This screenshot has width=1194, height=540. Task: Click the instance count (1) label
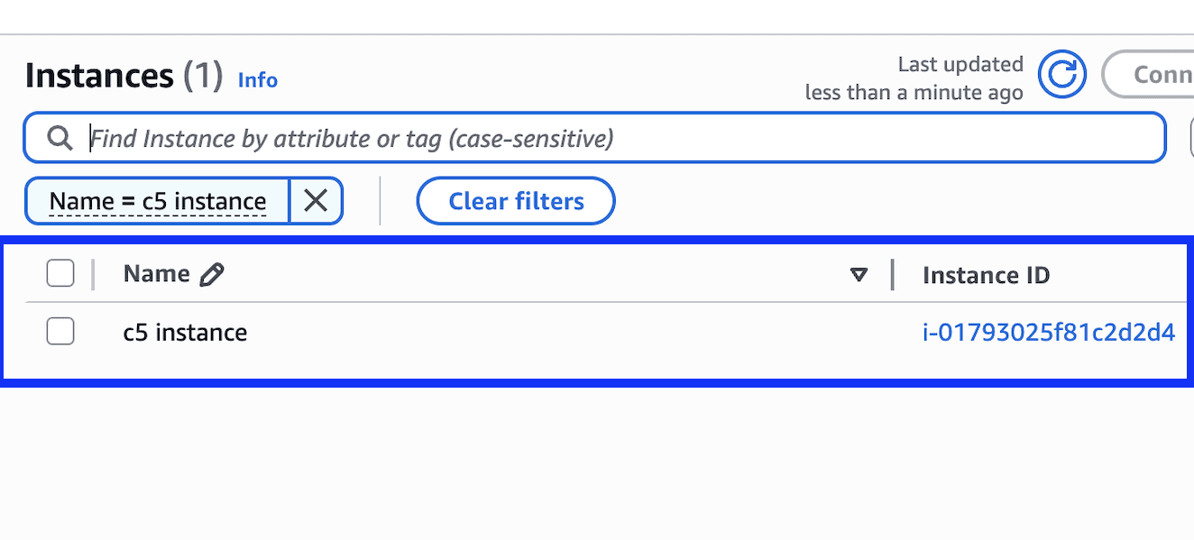pos(203,76)
